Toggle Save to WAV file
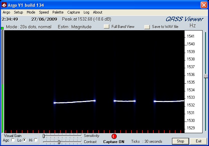The height and width of the screenshot is (146, 209). point(147,27)
